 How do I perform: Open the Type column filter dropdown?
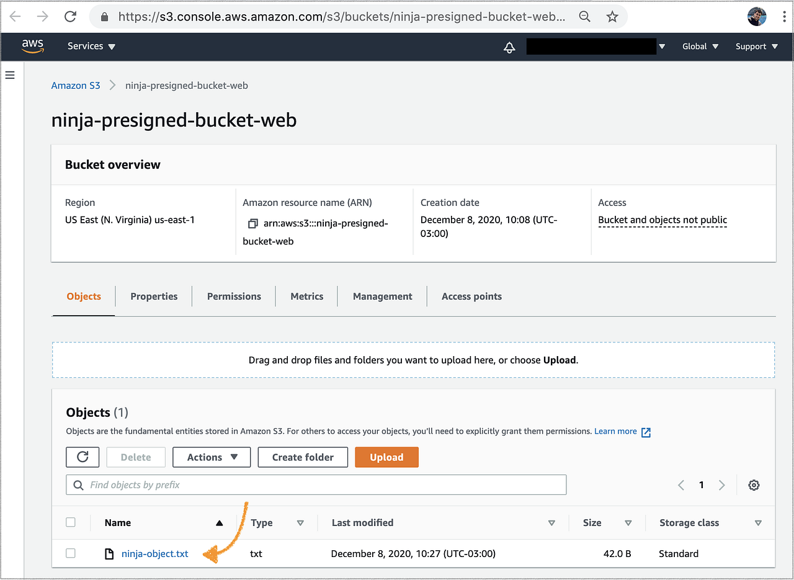300,522
